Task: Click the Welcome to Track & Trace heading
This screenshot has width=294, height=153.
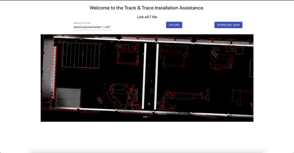Action: [x=147, y=8]
